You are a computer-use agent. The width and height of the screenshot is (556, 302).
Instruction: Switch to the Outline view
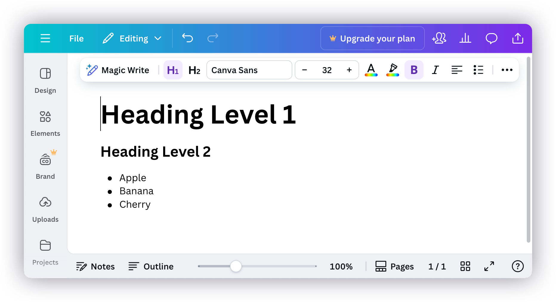coord(151,266)
